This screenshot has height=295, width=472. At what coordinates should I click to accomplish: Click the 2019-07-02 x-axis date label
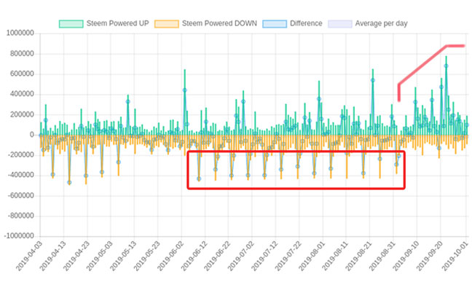[x=240, y=256]
